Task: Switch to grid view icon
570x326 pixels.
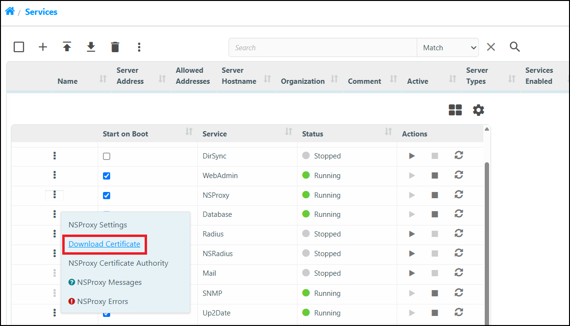Action: click(x=455, y=110)
